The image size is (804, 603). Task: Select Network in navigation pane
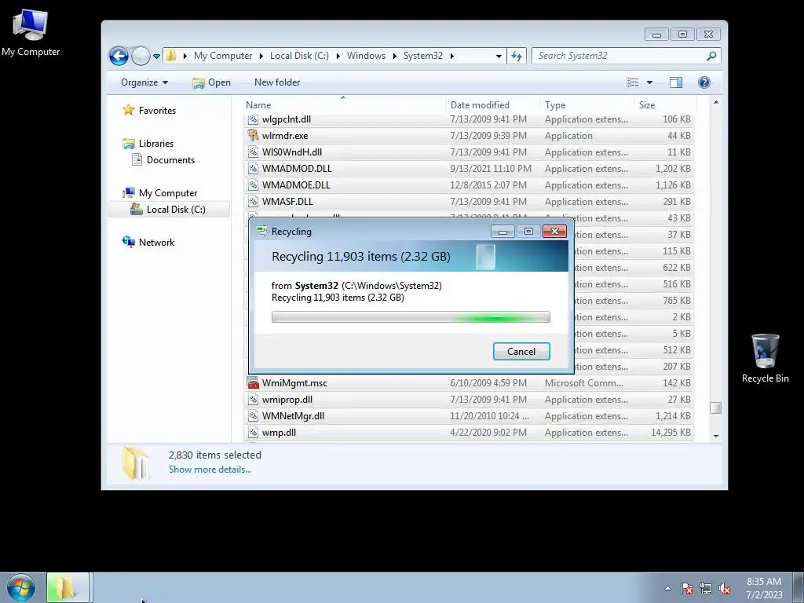click(x=148, y=242)
